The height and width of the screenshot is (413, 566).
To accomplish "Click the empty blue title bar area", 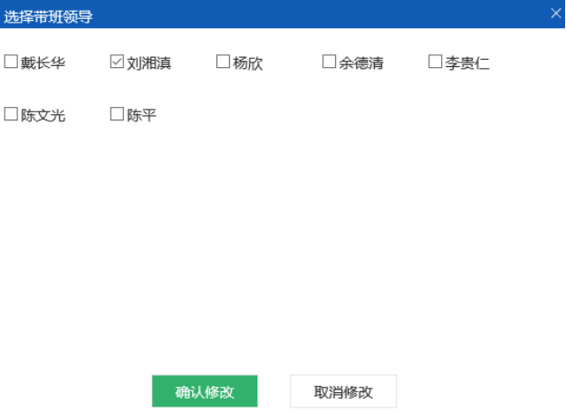I will click(x=317, y=14).
